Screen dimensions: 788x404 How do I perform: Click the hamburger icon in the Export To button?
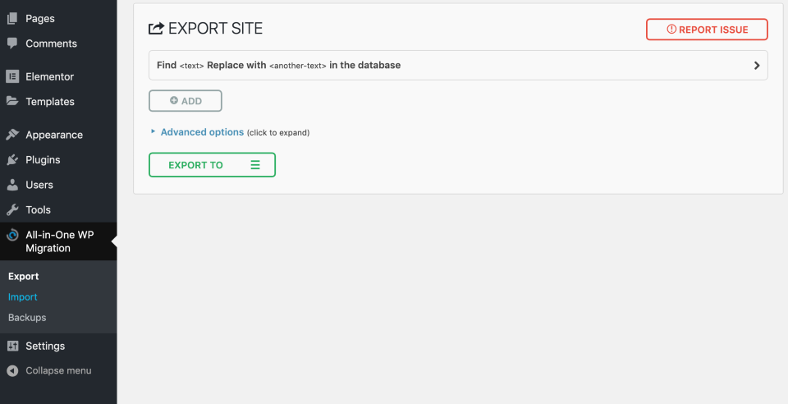(x=255, y=165)
